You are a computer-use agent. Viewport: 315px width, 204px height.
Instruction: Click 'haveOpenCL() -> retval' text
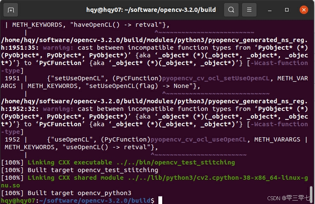tap(116, 25)
